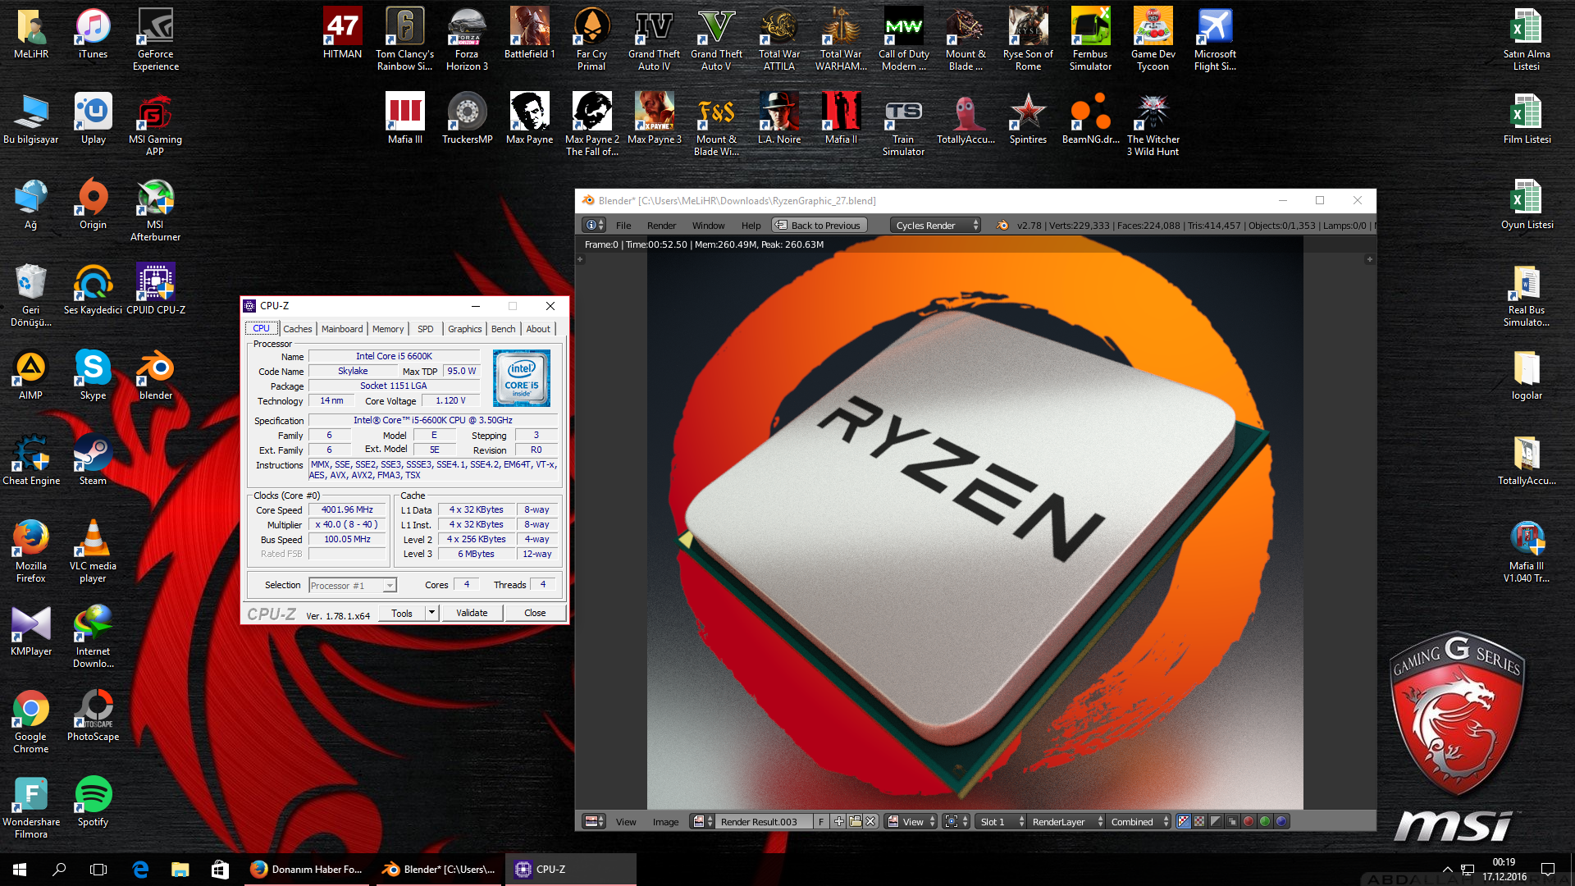The width and height of the screenshot is (1575, 886).
Task: Switch to the Graphics tab in CPU-Z
Action: pyautogui.click(x=464, y=328)
